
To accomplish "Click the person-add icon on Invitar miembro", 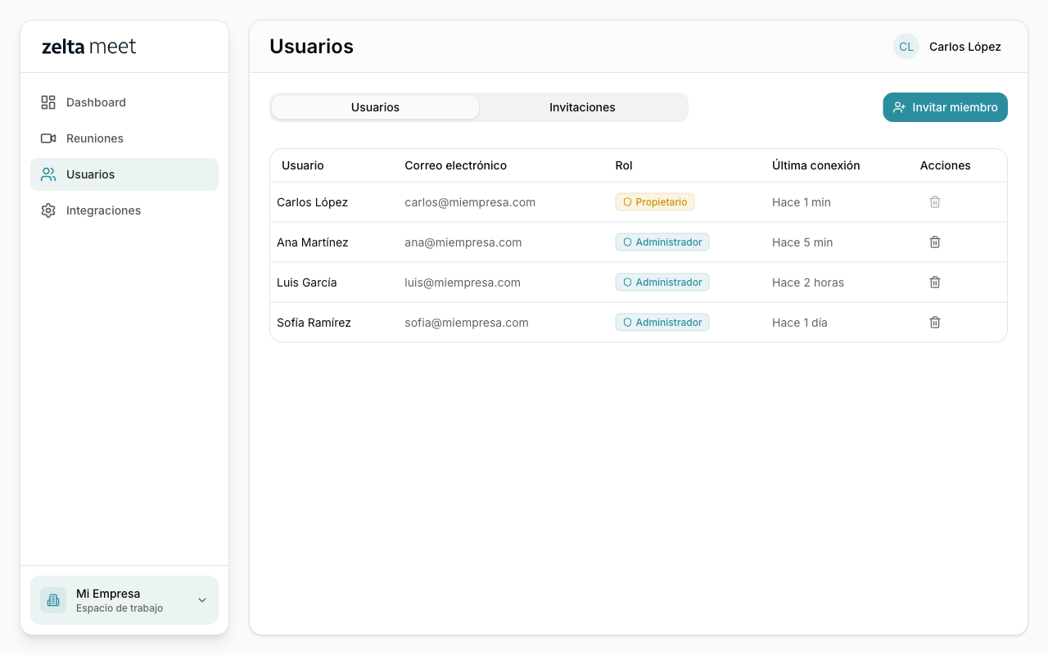I will [899, 107].
